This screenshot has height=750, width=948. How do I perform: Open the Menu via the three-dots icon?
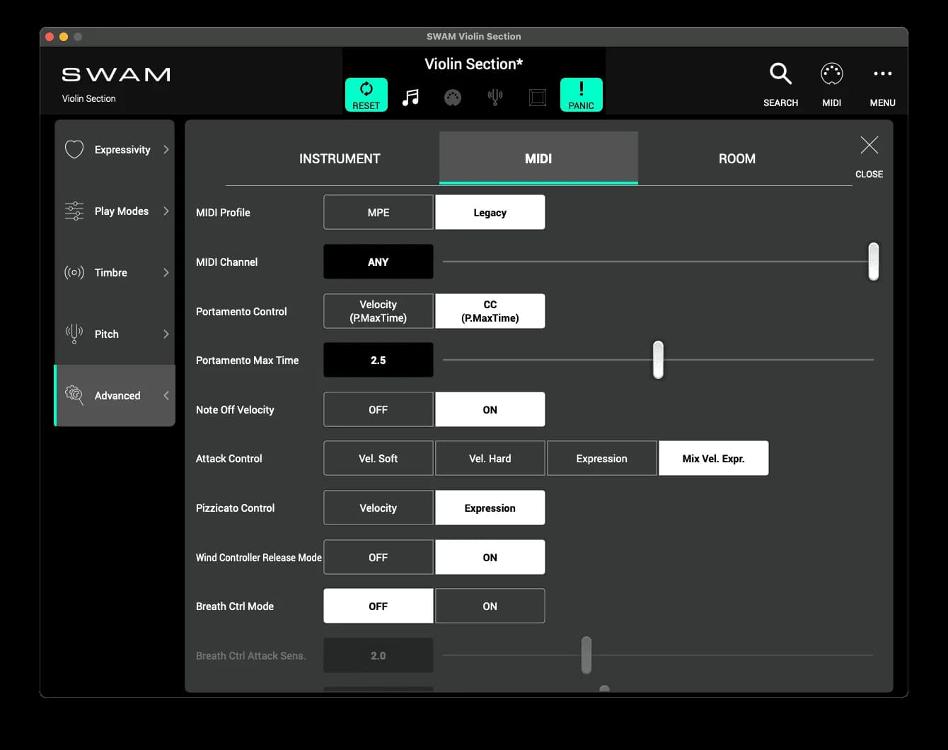coord(882,73)
